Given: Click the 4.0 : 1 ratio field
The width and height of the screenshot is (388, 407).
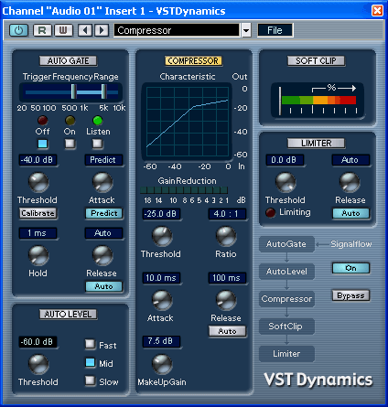Looking at the screenshot, I should (x=227, y=214).
